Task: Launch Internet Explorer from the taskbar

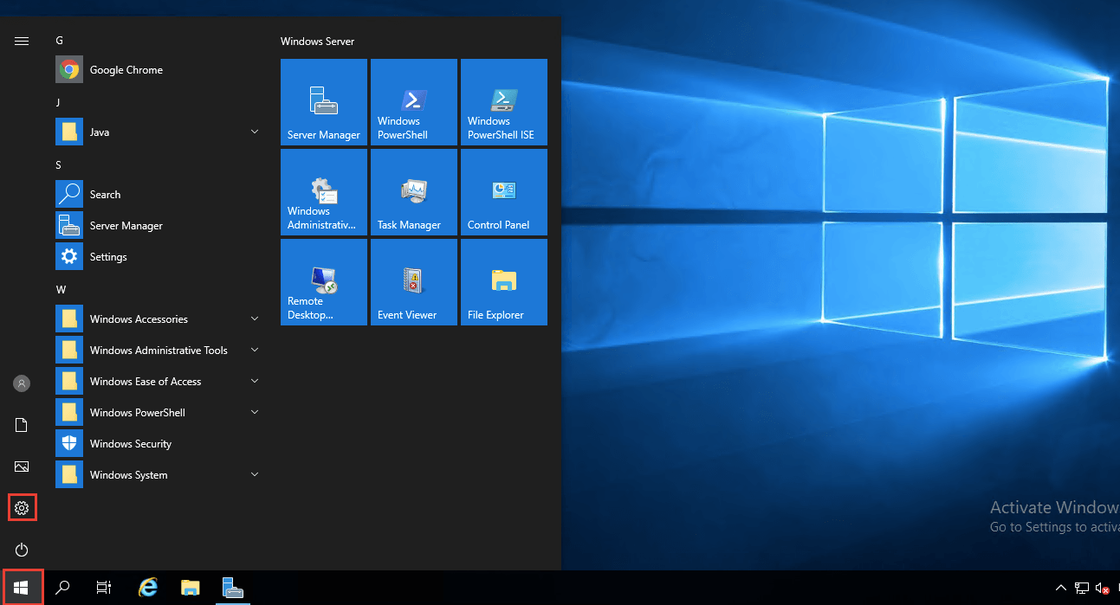Action: (149, 588)
